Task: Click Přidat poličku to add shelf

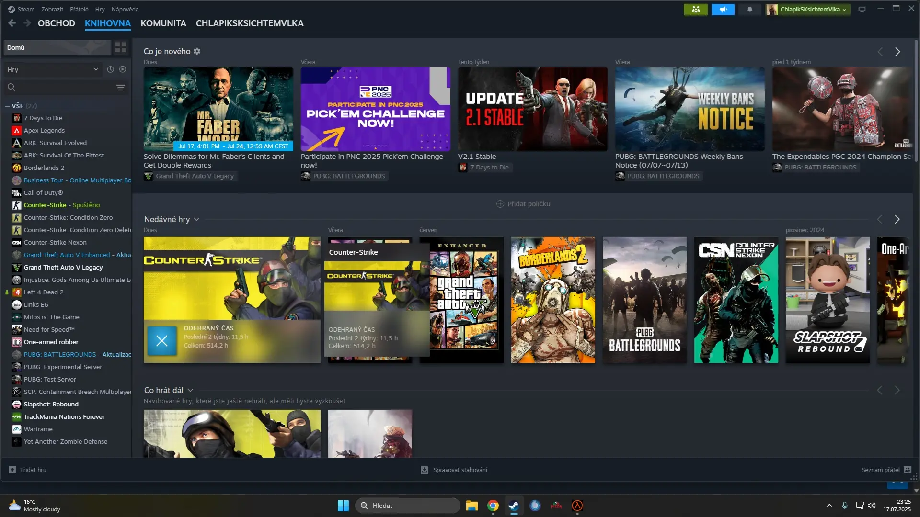Action: pyautogui.click(x=523, y=204)
